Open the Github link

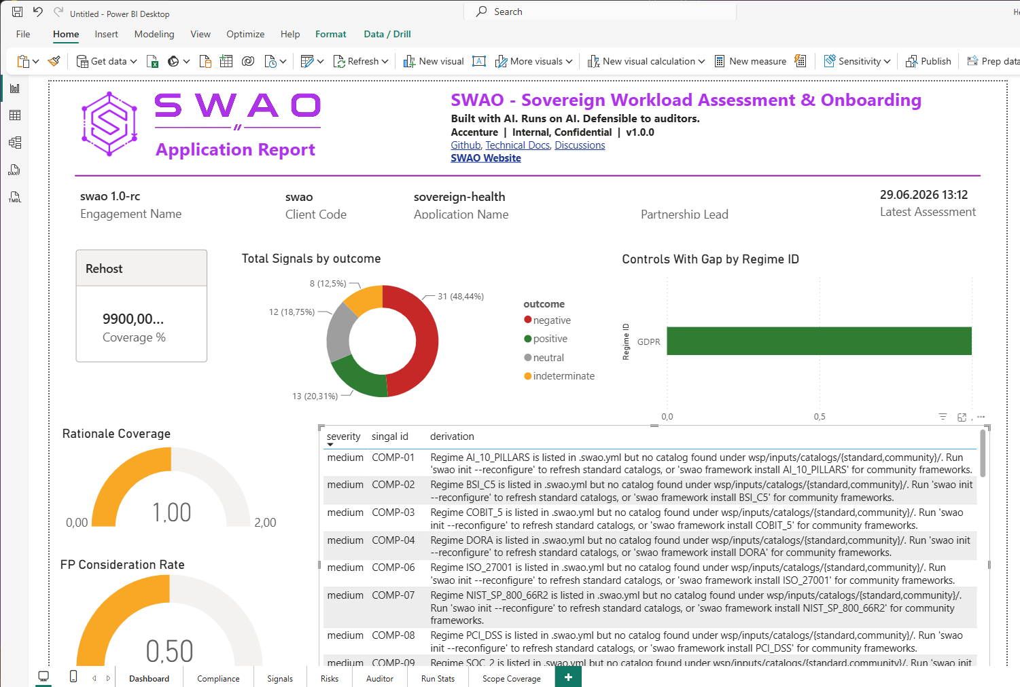[465, 145]
